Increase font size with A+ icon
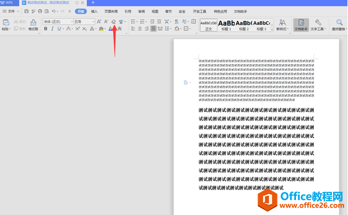This screenshot has width=348, height=215. click(99, 22)
